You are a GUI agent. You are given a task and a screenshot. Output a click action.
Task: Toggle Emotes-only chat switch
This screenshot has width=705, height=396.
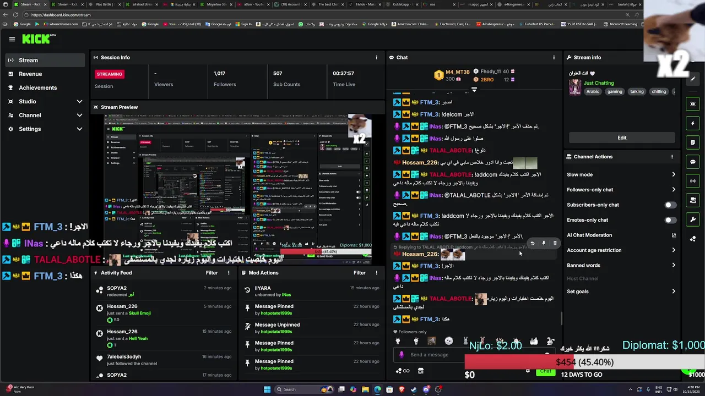click(670, 220)
